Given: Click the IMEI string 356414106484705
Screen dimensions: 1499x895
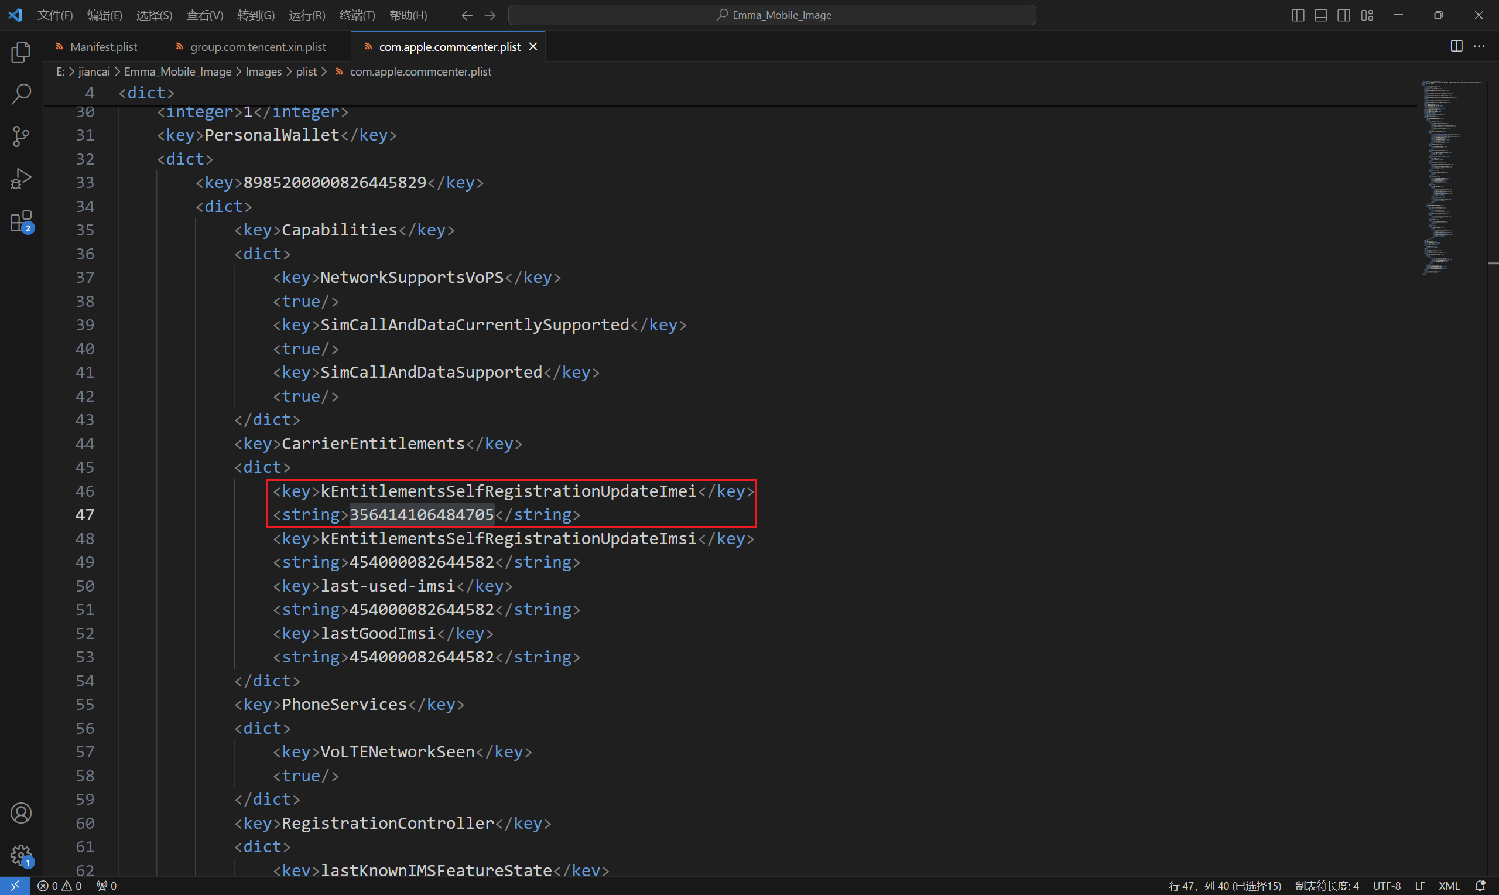Looking at the screenshot, I should (422, 514).
